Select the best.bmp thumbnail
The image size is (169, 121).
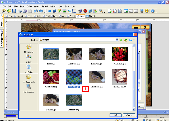click(x=51, y=54)
